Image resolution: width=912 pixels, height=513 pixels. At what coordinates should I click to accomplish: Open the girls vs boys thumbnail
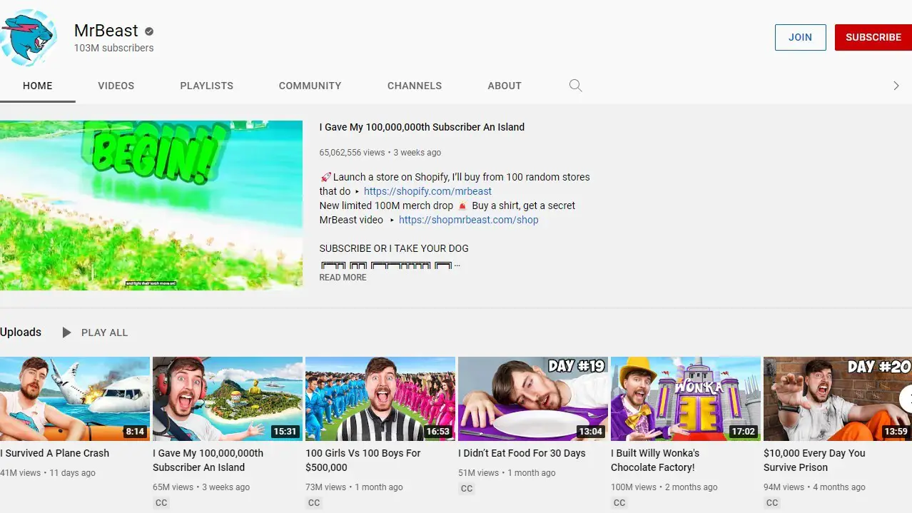tap(380, 399)
